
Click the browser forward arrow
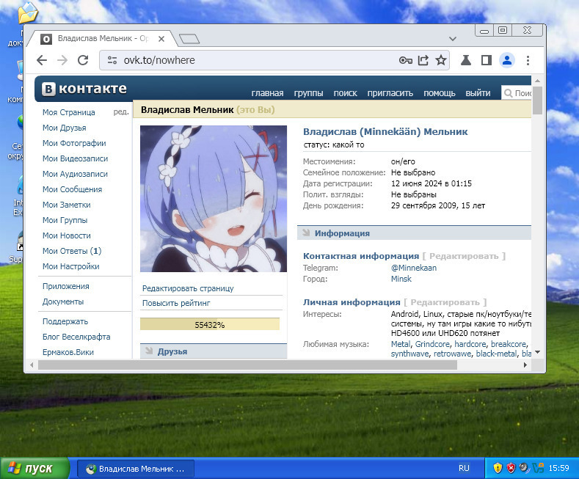point(62,60)
